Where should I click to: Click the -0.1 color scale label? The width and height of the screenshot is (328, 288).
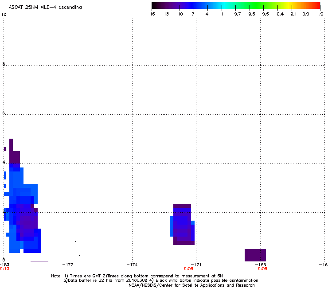(x=292, y=14)
